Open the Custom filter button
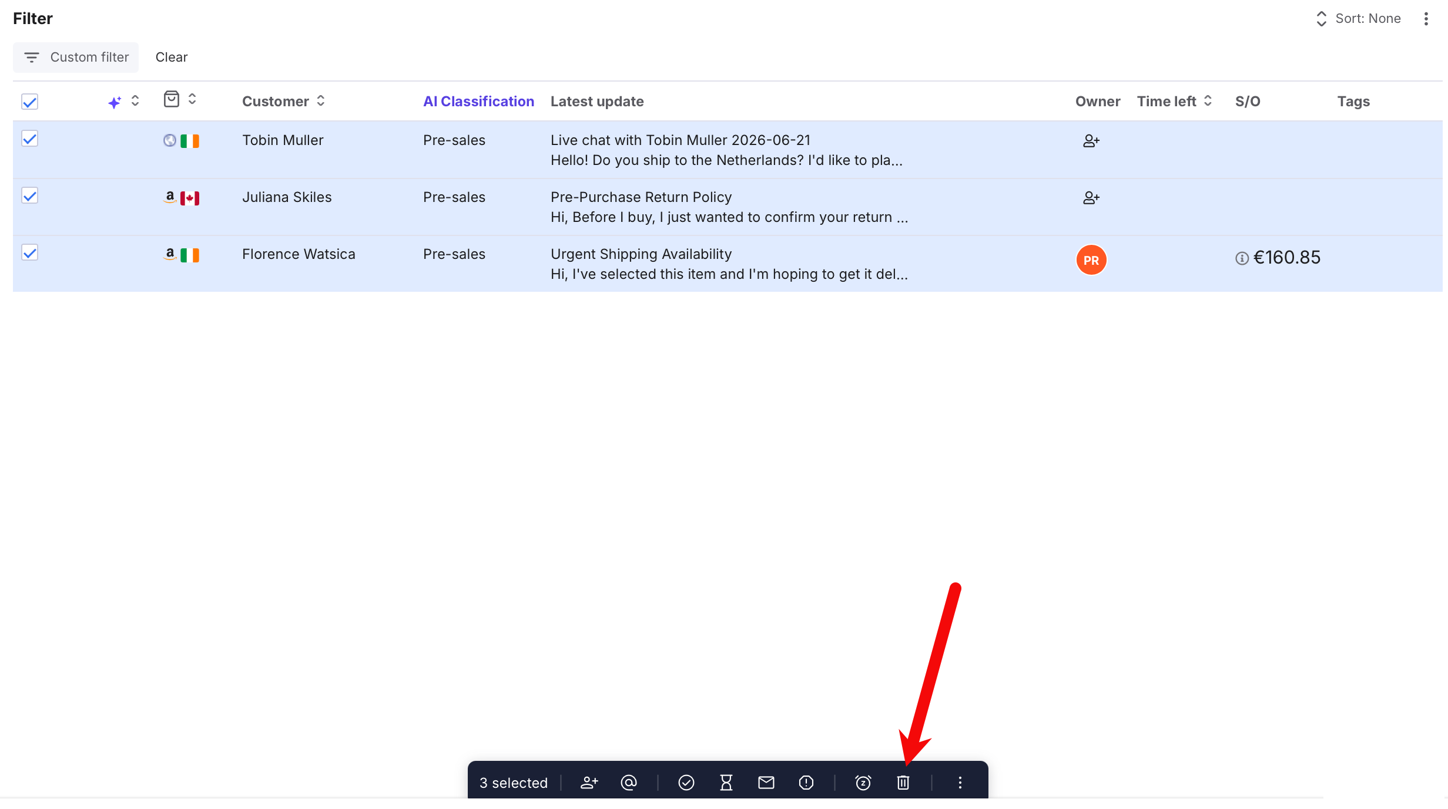This screenshot has width=1448, height=809. [76, 58]
